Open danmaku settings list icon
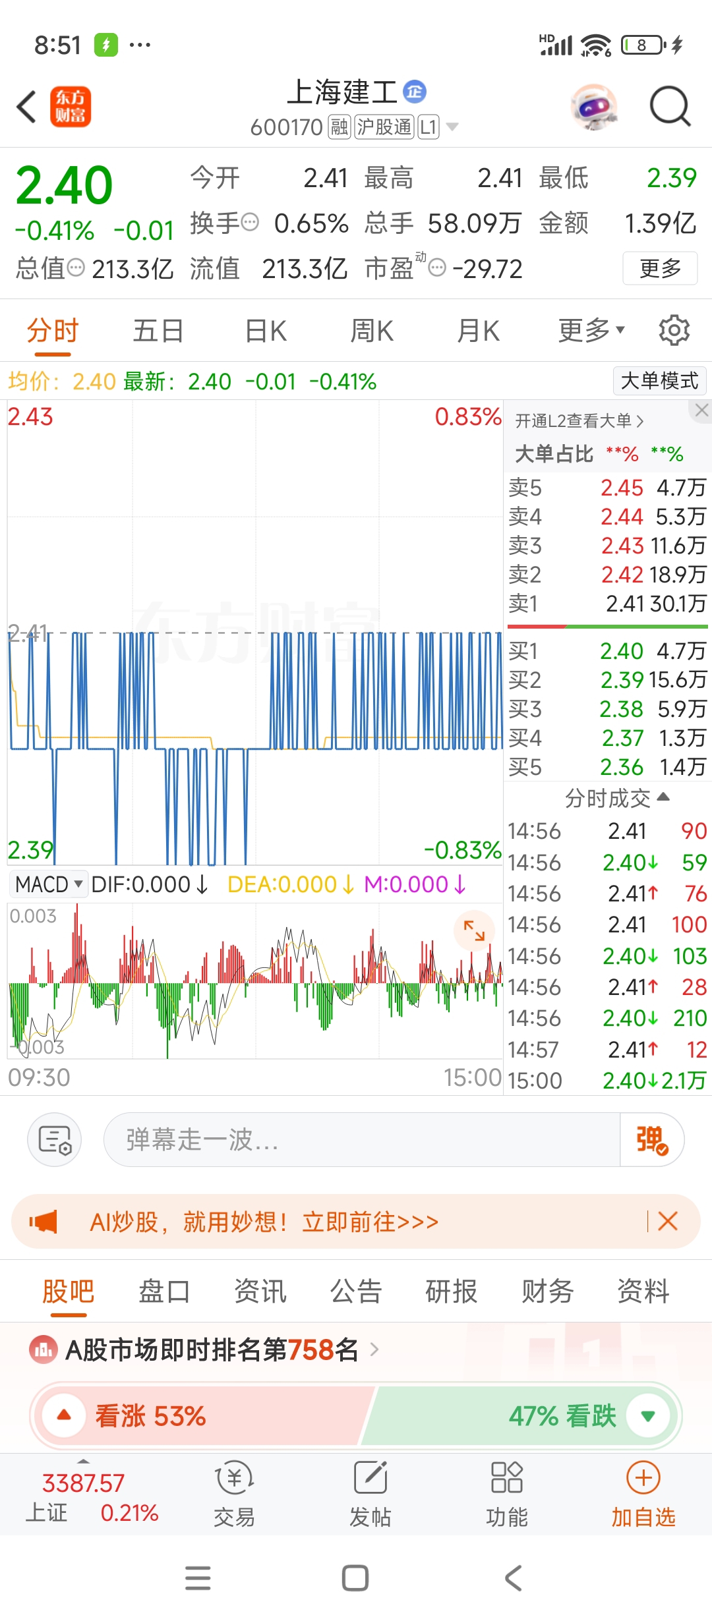Image resolution: width=712 pixels, height=1621 pixels. pyautogui.click(x=54, y=1139)
